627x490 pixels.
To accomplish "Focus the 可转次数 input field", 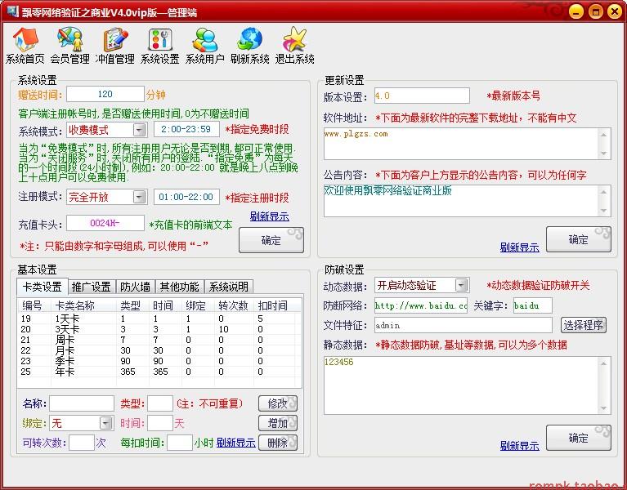I will coord(82,443).
